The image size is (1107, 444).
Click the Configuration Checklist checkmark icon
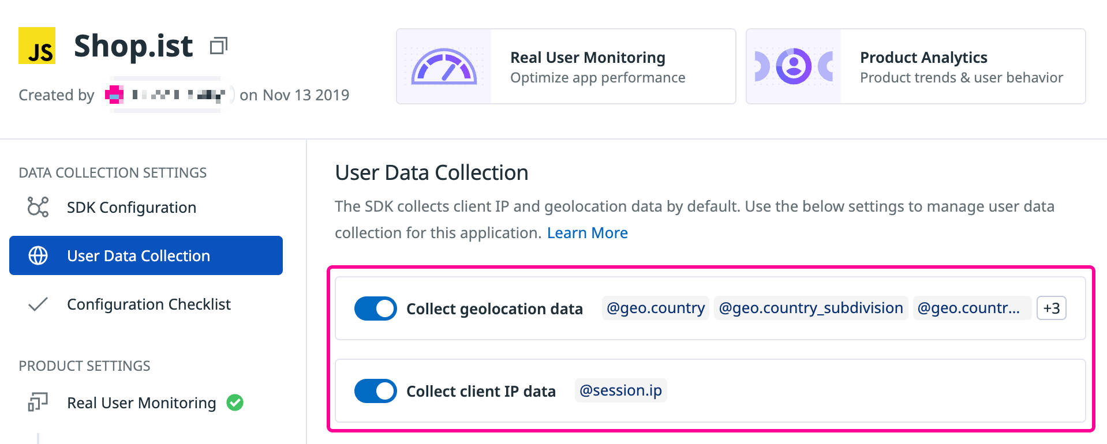(x=38, y=304)
